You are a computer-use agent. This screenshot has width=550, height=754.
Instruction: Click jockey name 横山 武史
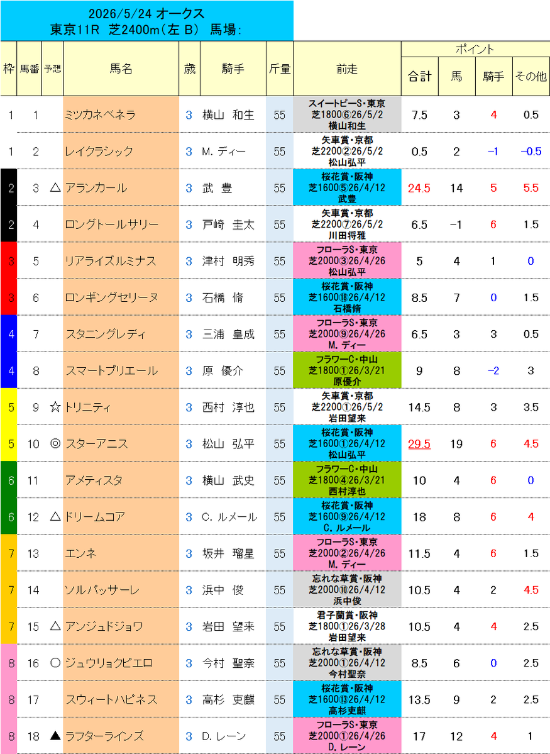(x=229, y=480)
